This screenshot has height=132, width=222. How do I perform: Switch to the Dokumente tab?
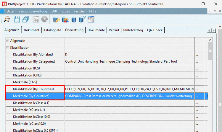(96, 30)
